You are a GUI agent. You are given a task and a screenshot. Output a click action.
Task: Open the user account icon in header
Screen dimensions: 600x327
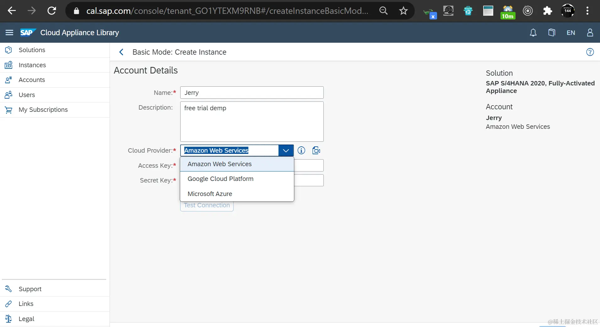tap(590, 32)
